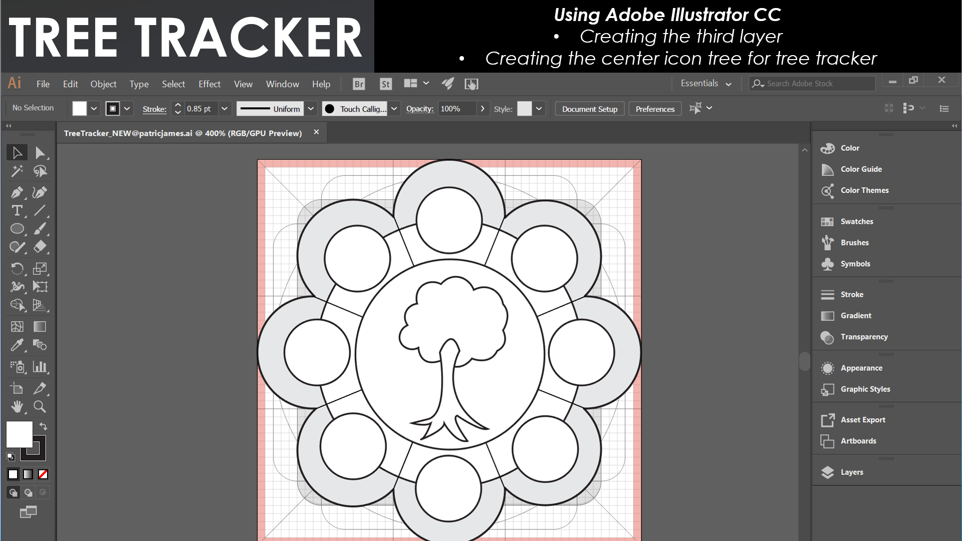Open the Object menu
The height and width of the screenshot is (541, 962).
[x=103, y=84]
